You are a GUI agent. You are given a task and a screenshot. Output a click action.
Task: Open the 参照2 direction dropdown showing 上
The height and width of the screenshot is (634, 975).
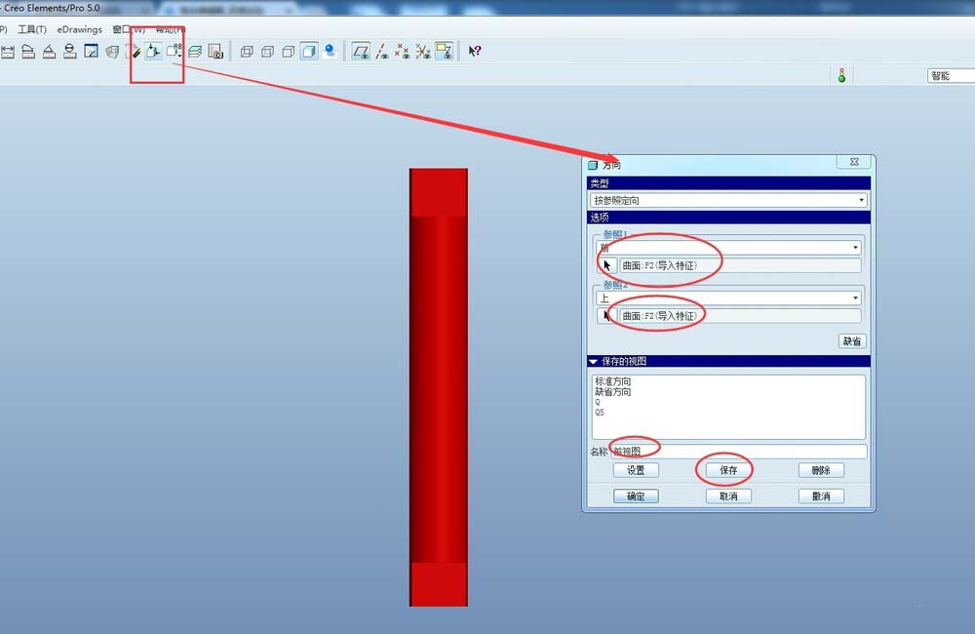[728, 298]
